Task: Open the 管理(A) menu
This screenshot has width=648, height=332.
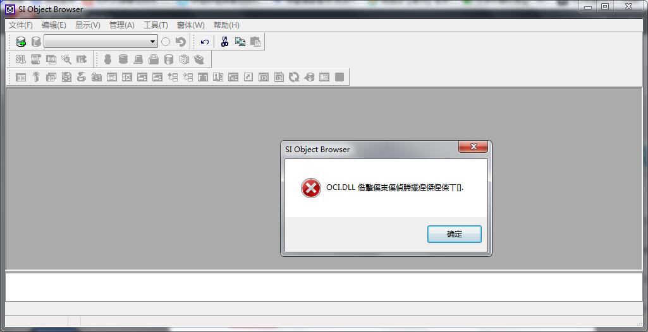Action: [121, 25]
